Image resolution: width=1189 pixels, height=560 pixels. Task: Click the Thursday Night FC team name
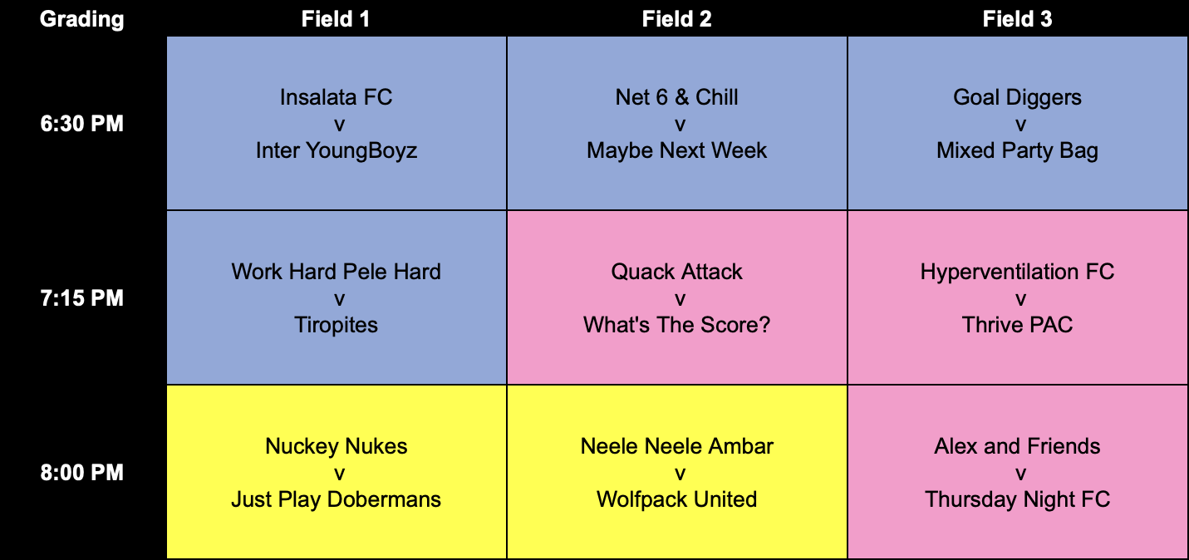(x=1018, y=499)
